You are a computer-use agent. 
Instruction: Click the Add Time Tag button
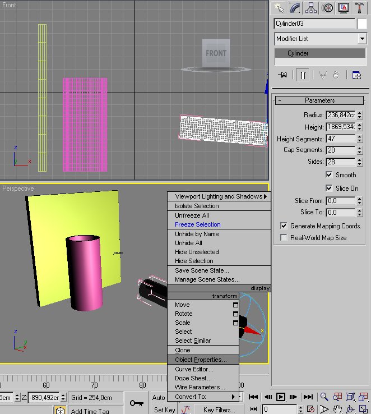[x=90, y=411]
